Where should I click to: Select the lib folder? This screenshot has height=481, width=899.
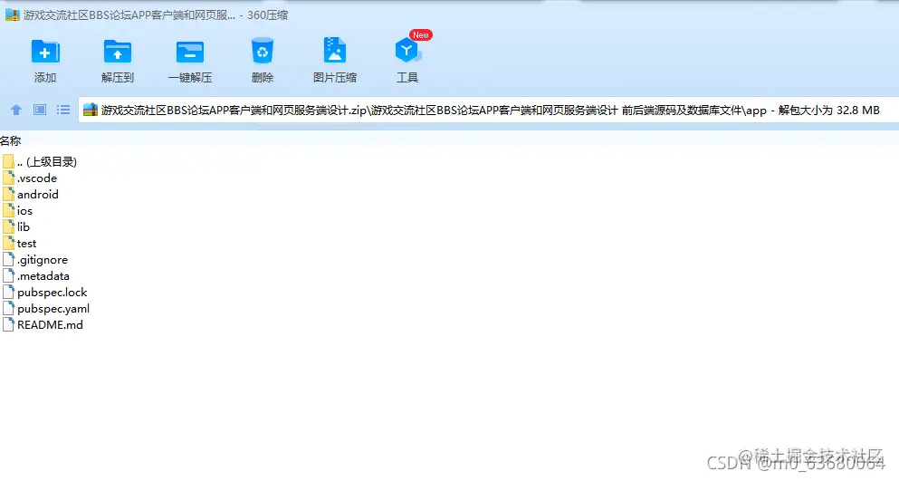(x=16, y=226)
